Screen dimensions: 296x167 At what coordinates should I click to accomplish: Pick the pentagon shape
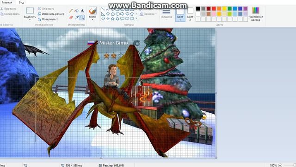coord(113,14)
